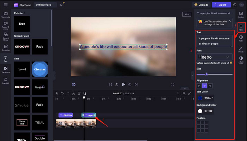Image resolution: width=247 pixels, height=141 pixels.
Task: Open the Effects property tab
Action: point(241,50)
